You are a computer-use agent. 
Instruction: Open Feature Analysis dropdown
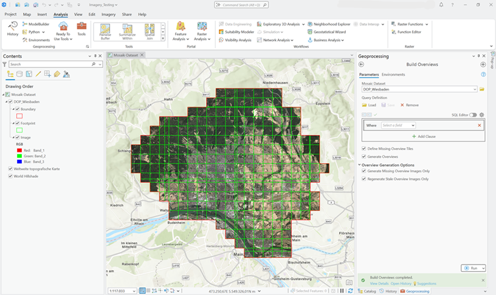click(181, 32)
